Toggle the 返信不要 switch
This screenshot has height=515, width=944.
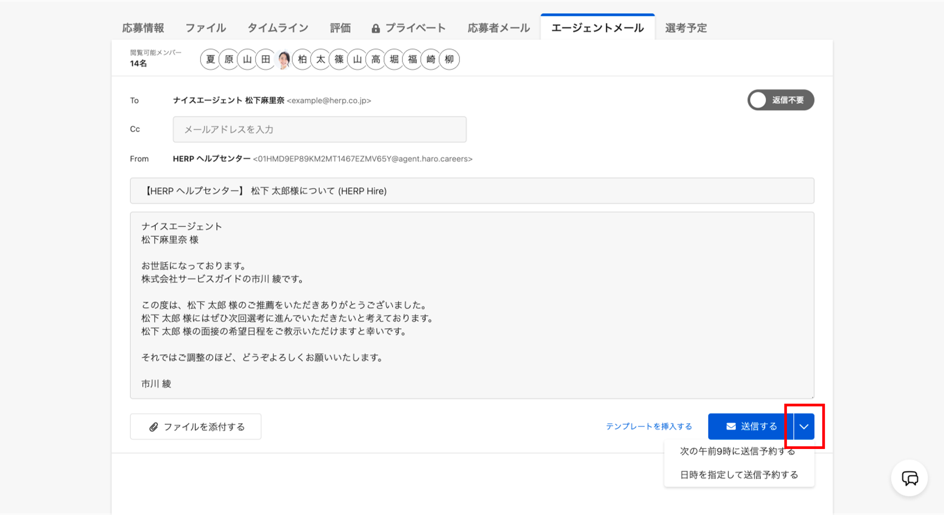(x=780, y=100)
